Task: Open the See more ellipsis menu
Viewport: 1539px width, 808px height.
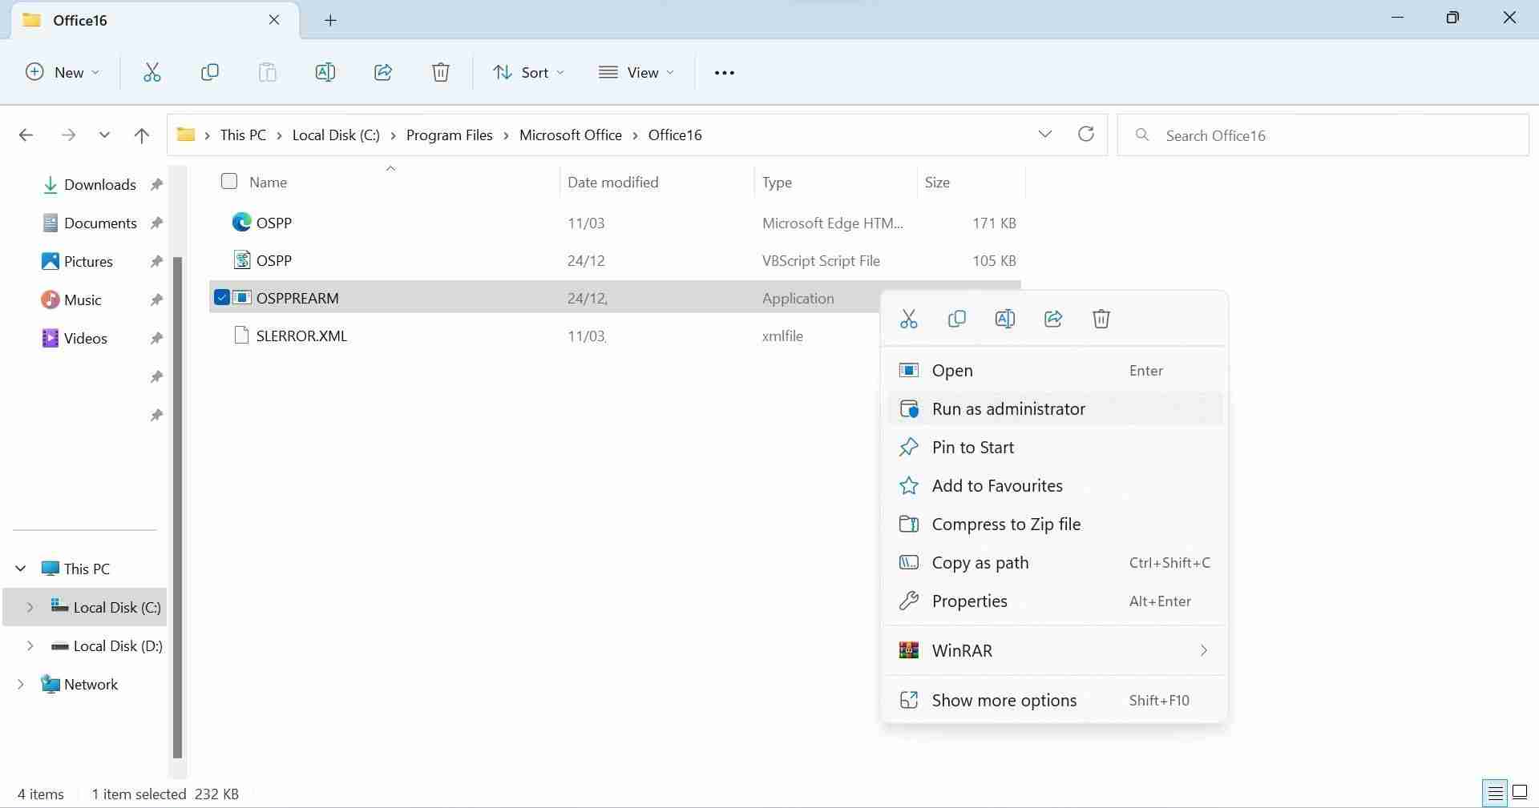Action: pos(724,72)
